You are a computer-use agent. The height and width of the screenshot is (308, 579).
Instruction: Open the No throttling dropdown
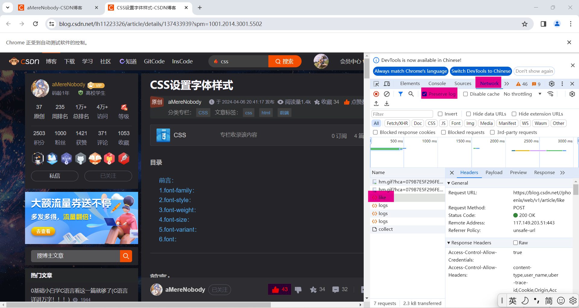point(523,94)
